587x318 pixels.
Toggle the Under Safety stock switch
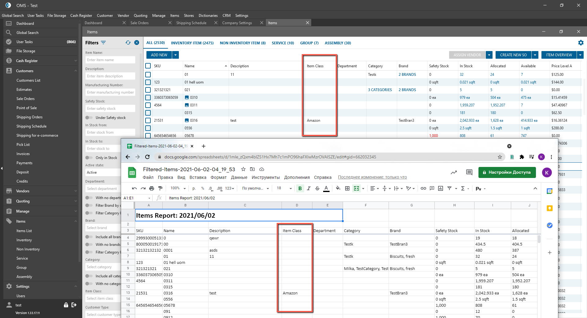click(89, 118)
